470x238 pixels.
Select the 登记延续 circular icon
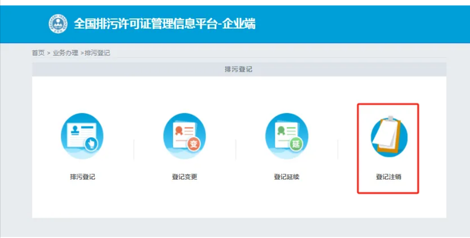click(287, 136)
